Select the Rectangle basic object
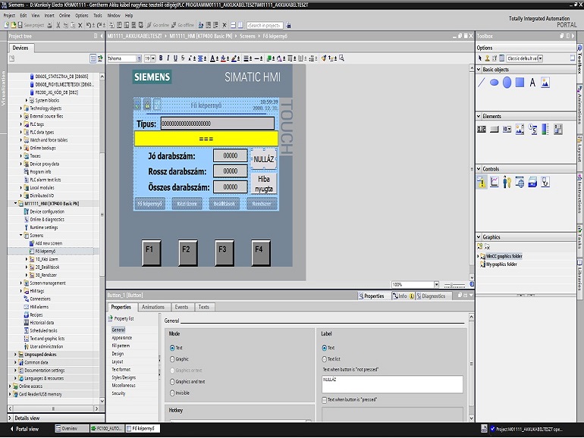The image size is (584, 438). (x=520, y=83)
